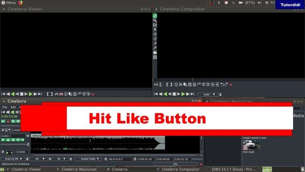Fast forward in the Compositor

click(188, 94)
